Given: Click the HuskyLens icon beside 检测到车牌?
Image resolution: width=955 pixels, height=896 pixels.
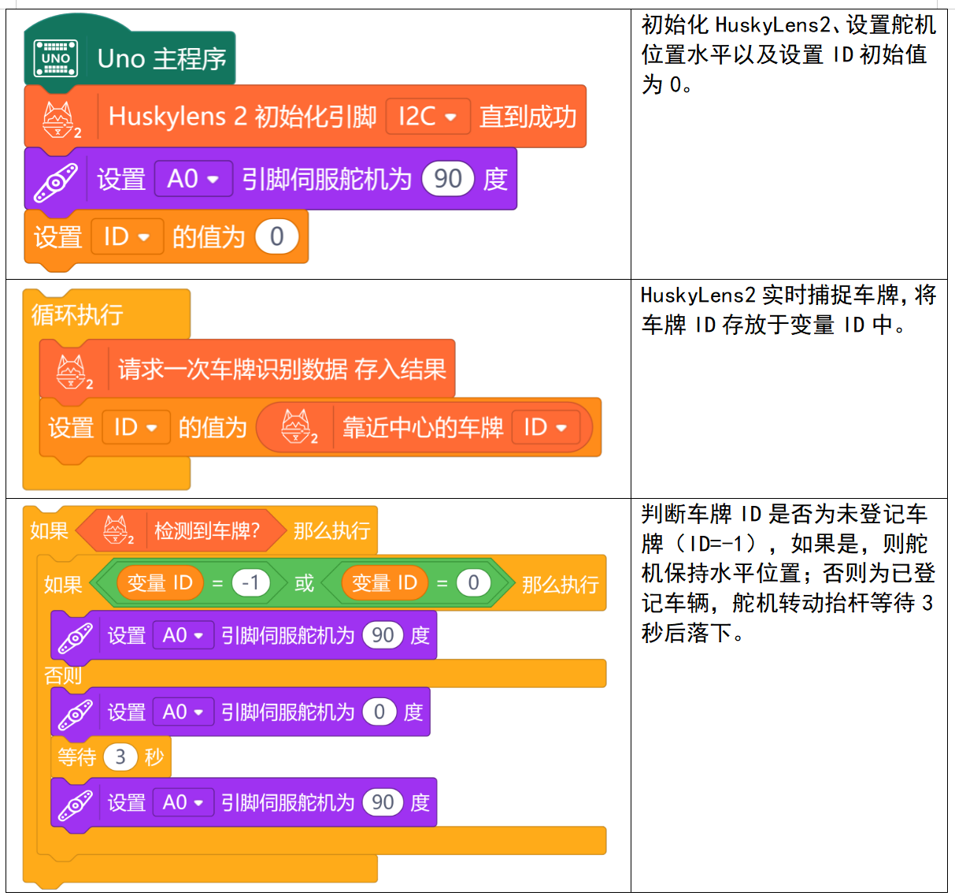Looking at the screenshot, I should tap(119, 531).
